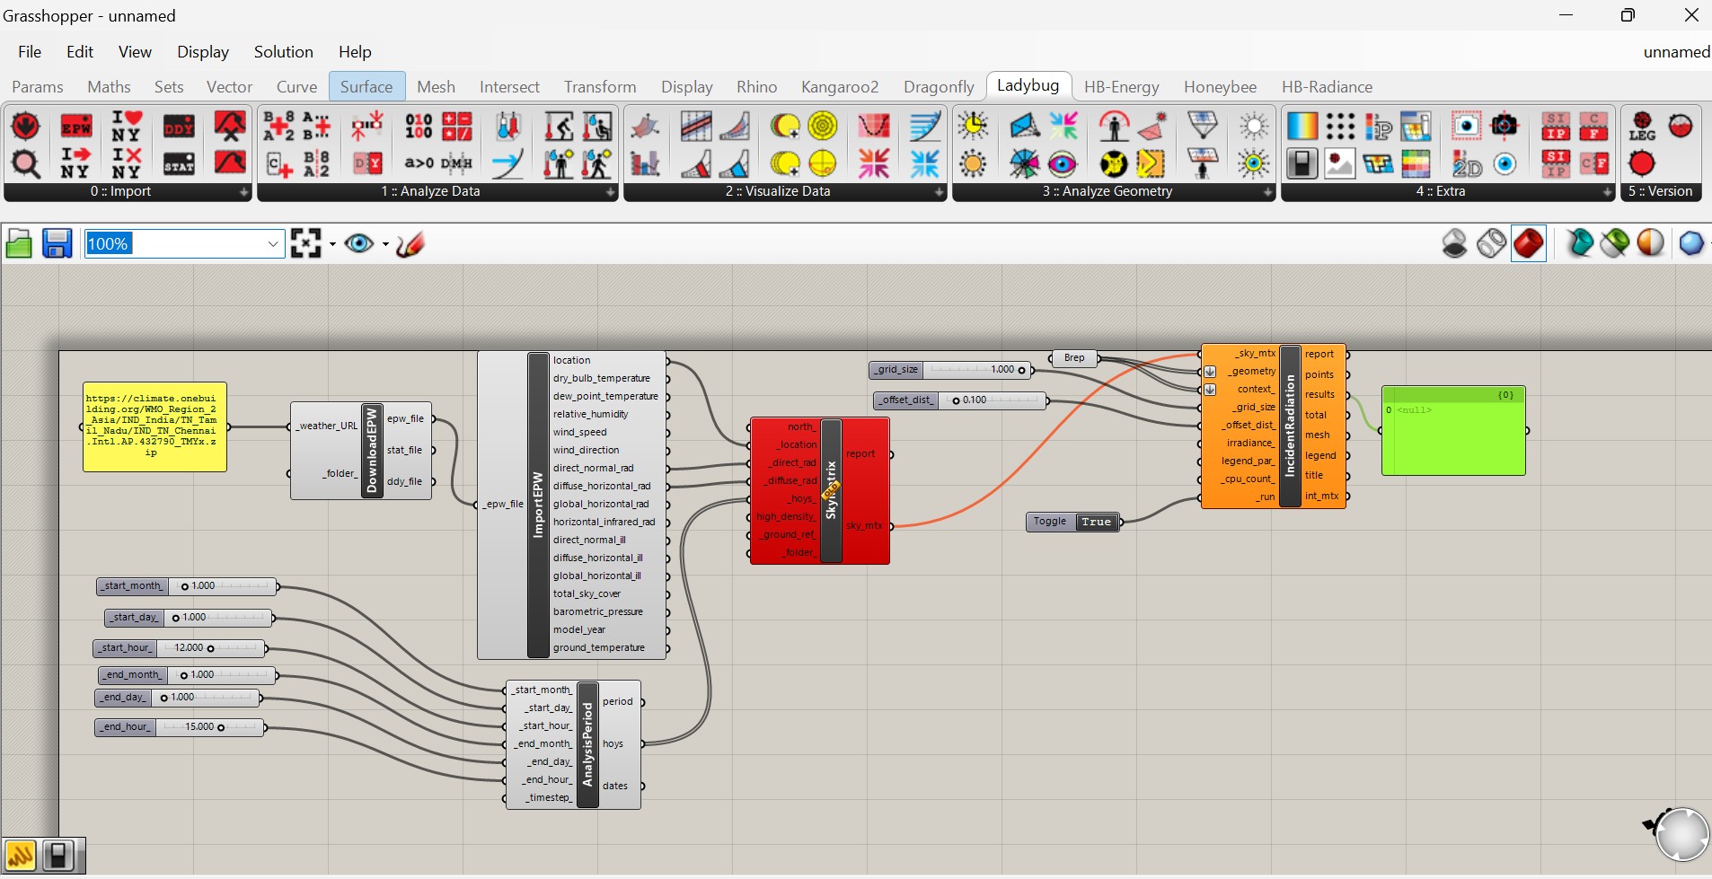The image size is (1712, 879).
Task: Click the EPW import component icon
Action: click(75, 127)
